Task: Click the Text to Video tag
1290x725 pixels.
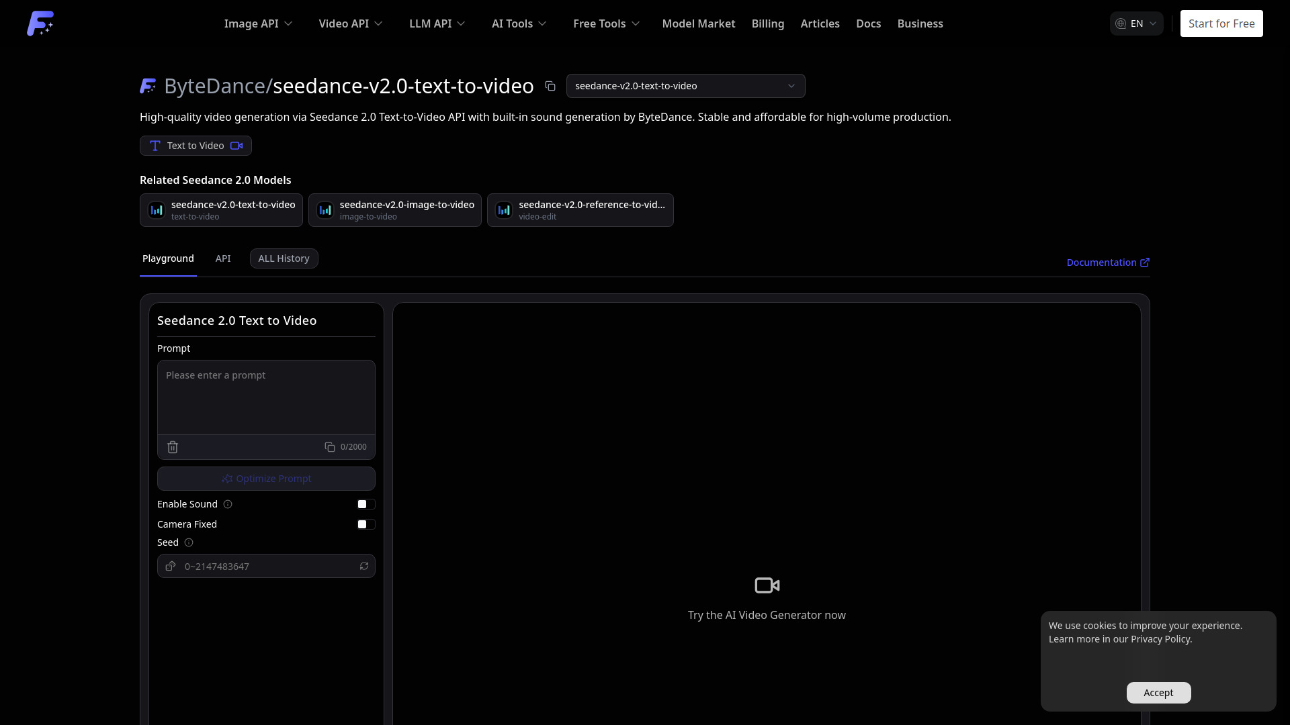Action: [x=196, y=146]
